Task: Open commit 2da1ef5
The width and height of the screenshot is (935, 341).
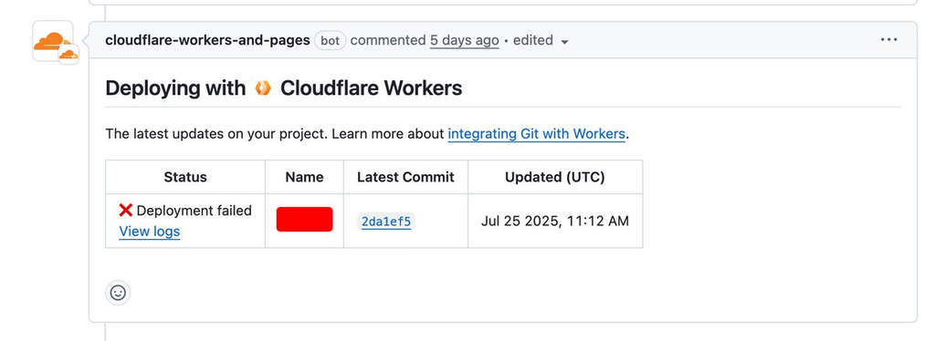Action: tap(386, 222)
